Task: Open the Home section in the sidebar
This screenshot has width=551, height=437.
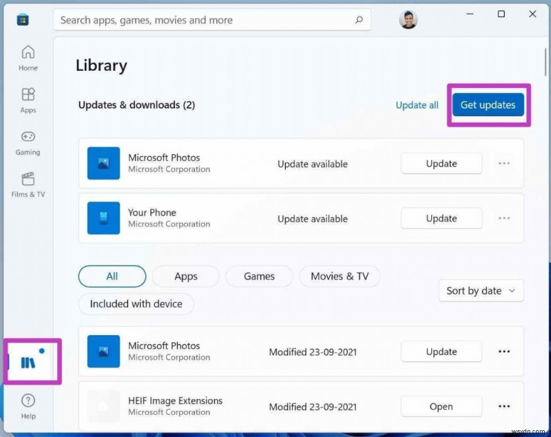Action: [28, 58]
